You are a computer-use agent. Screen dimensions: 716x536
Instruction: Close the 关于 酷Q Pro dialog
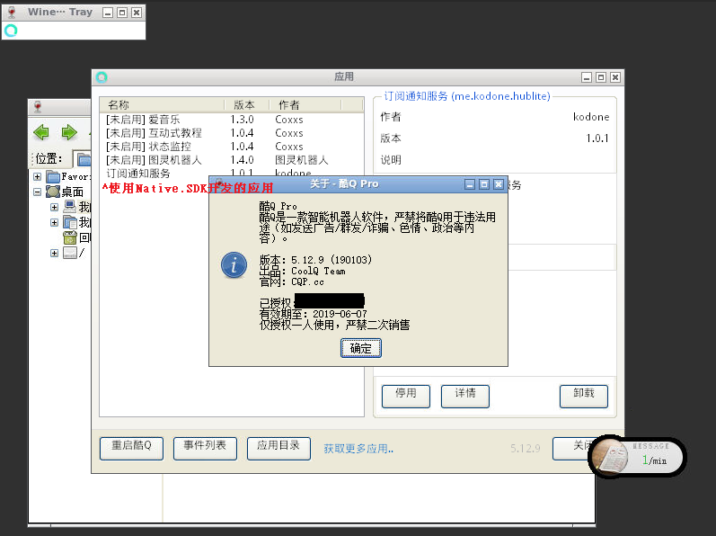(499, 184)
